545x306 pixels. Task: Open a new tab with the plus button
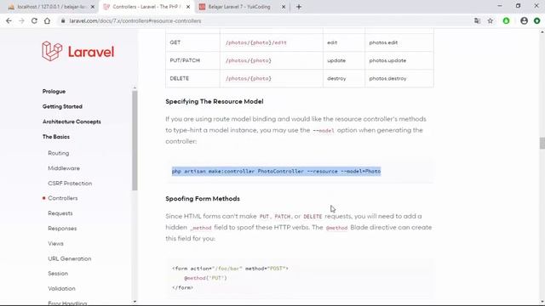click(x=299, y=7)
